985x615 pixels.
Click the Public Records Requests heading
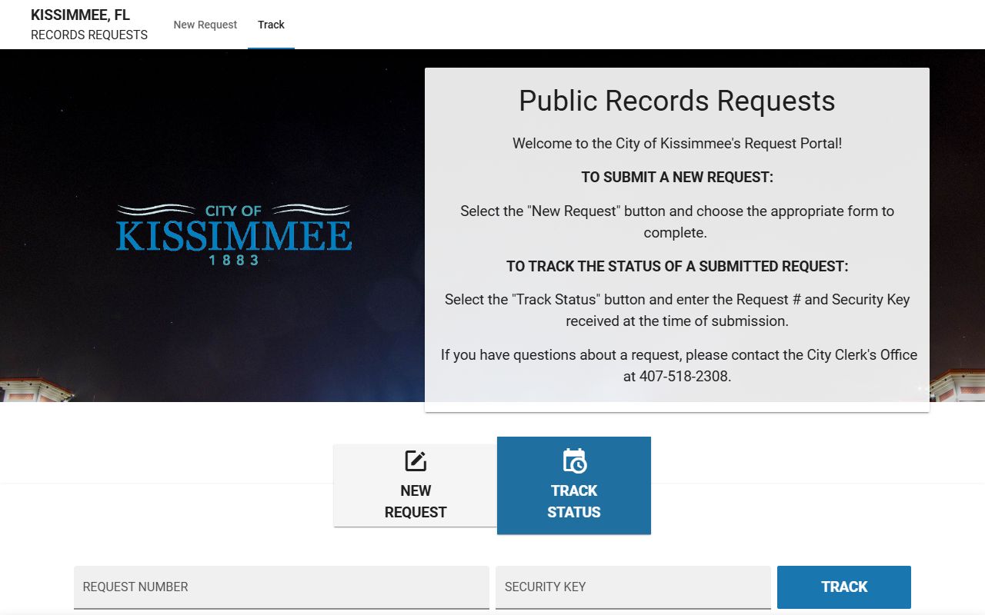[677, 101]
